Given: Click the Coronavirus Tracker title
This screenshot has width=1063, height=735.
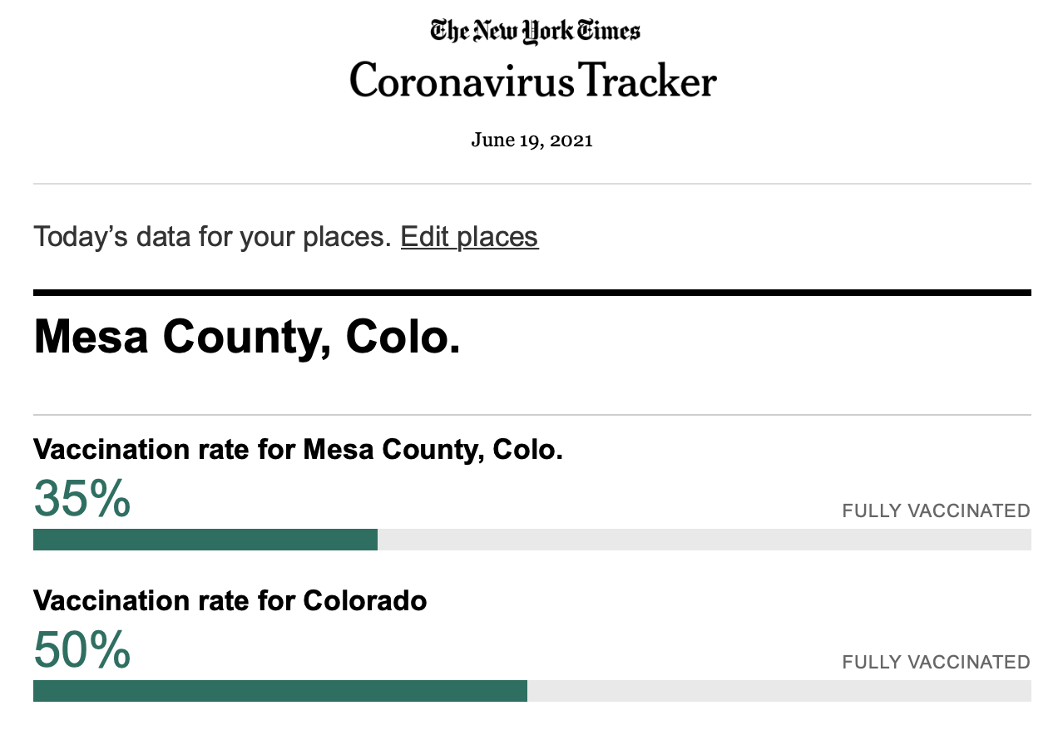Looking at the screenshot, I should pos(532,81).
